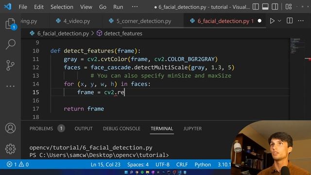The width and height of the screenshot is (311, 175).
Task: Open the View menu
Action: [x=86, y=7]
